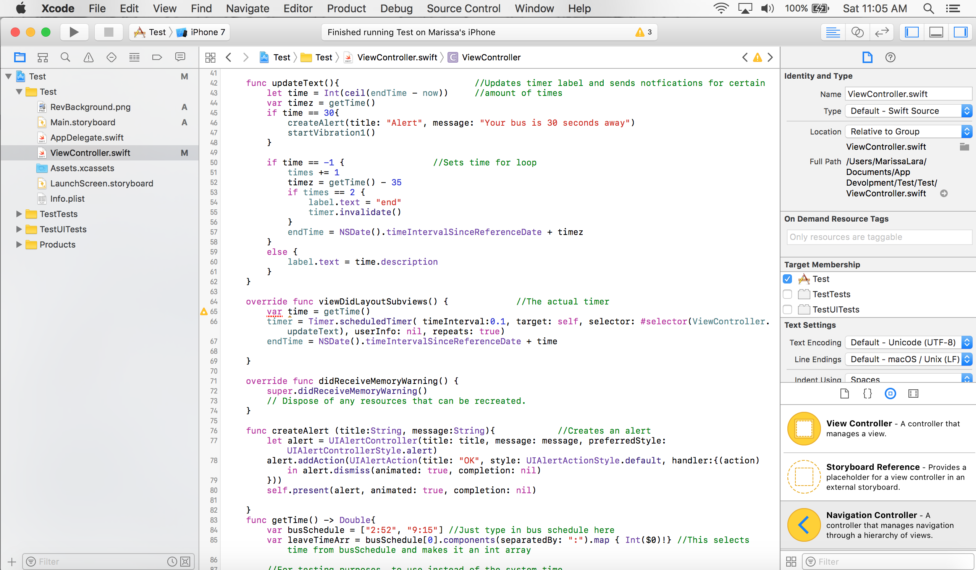
Task: Uncheck Test target membership
Action: coord(787,279)
